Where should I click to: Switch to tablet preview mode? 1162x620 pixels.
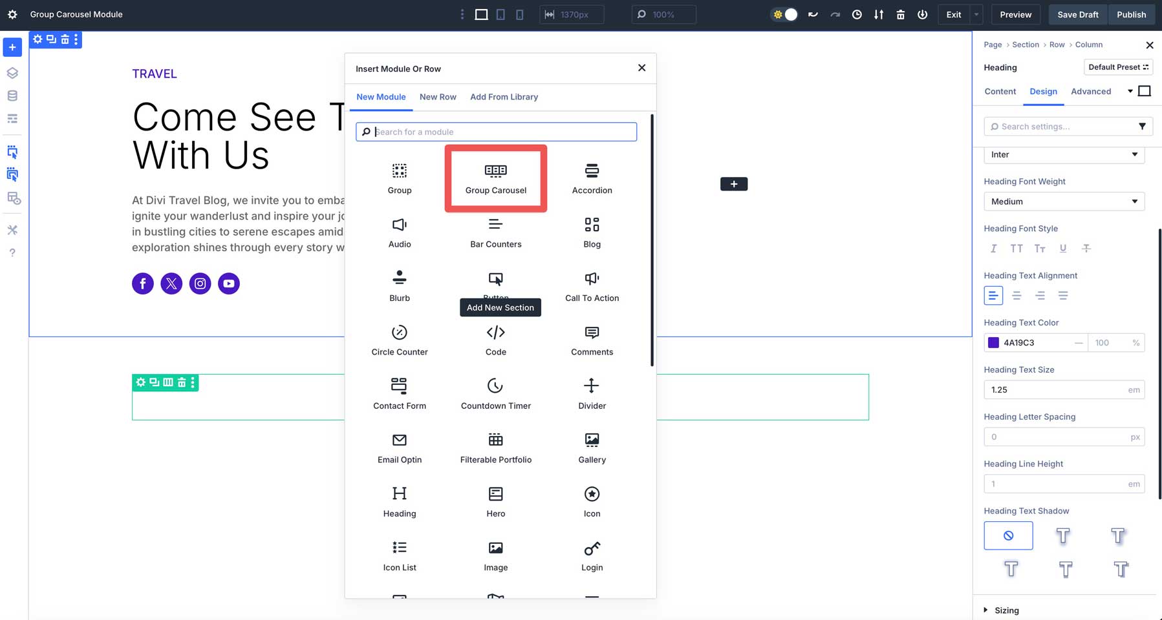(x=500, y=14)
